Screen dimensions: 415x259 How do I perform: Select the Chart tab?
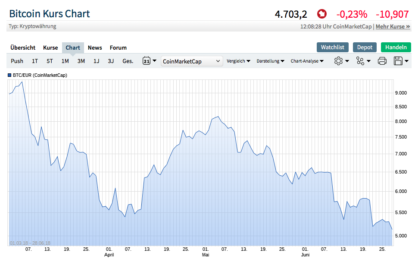click(73, 48)
